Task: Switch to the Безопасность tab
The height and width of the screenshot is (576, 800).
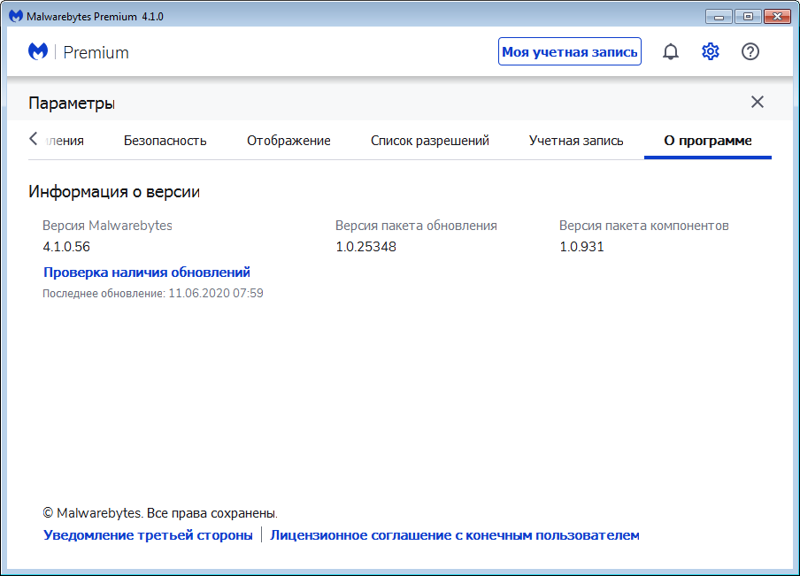Action: point(165,141)
